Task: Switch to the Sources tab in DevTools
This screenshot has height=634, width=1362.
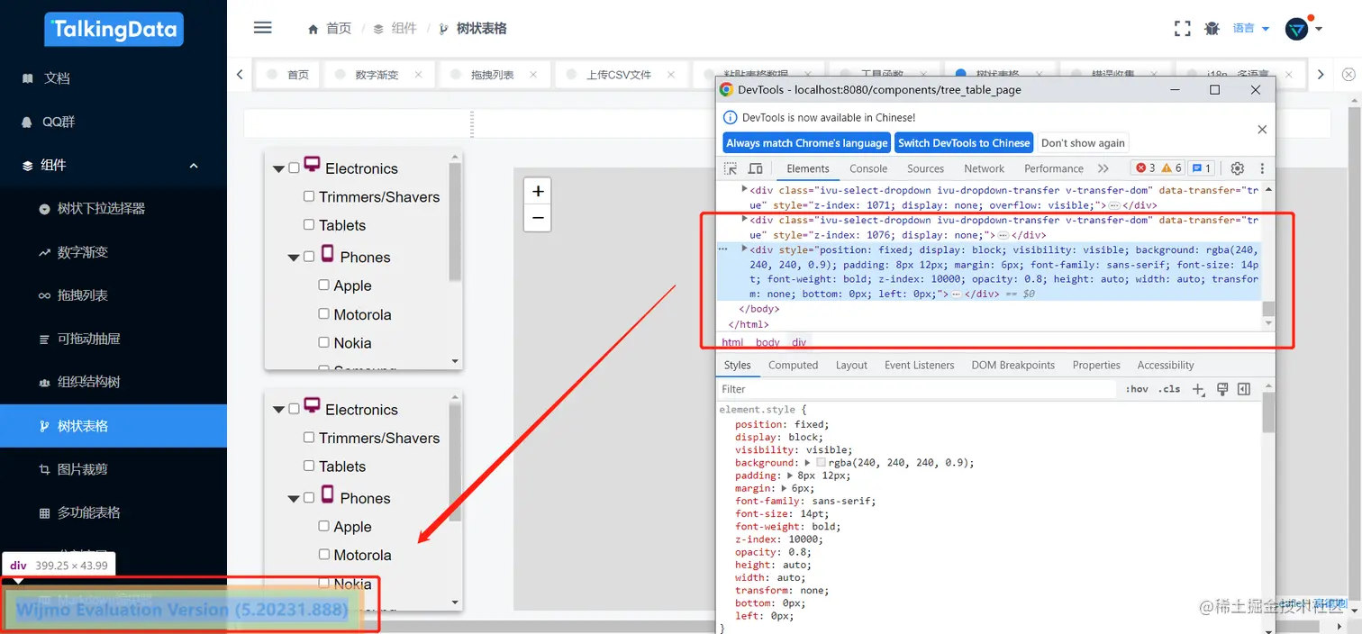Action: point(925,168)
